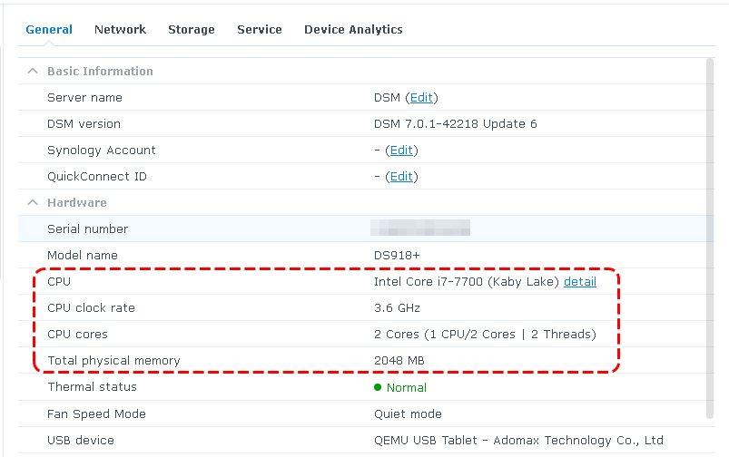
Task: Click the green Normal thermal status dot
Action: click(x=378, y=388)
